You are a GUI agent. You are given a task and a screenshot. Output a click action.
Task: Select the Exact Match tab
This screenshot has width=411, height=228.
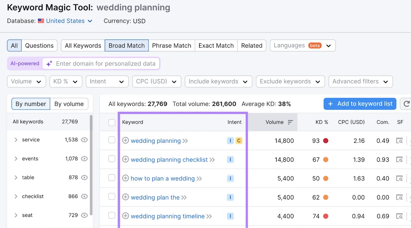pos(216,45)
